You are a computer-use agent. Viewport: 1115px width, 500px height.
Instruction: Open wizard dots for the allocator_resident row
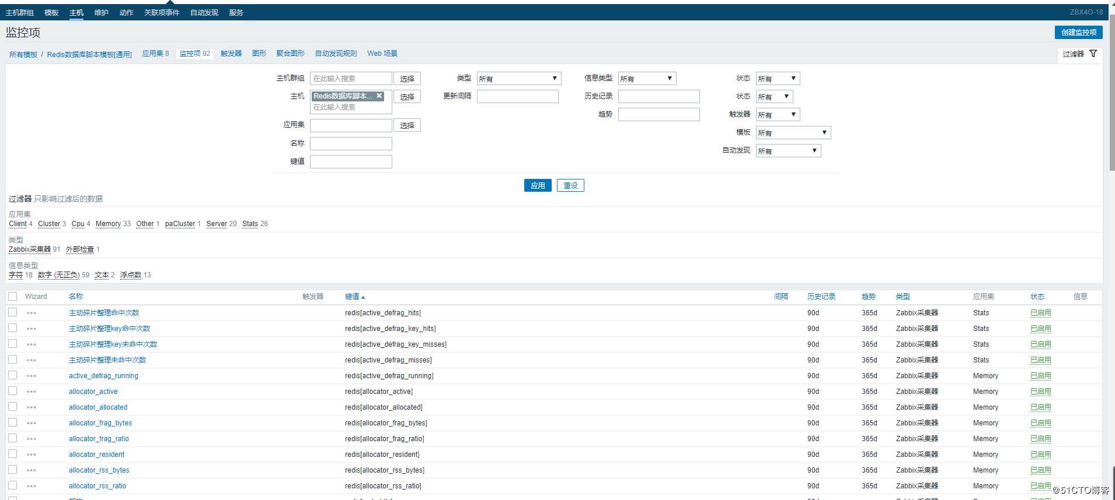coord(32,455)
